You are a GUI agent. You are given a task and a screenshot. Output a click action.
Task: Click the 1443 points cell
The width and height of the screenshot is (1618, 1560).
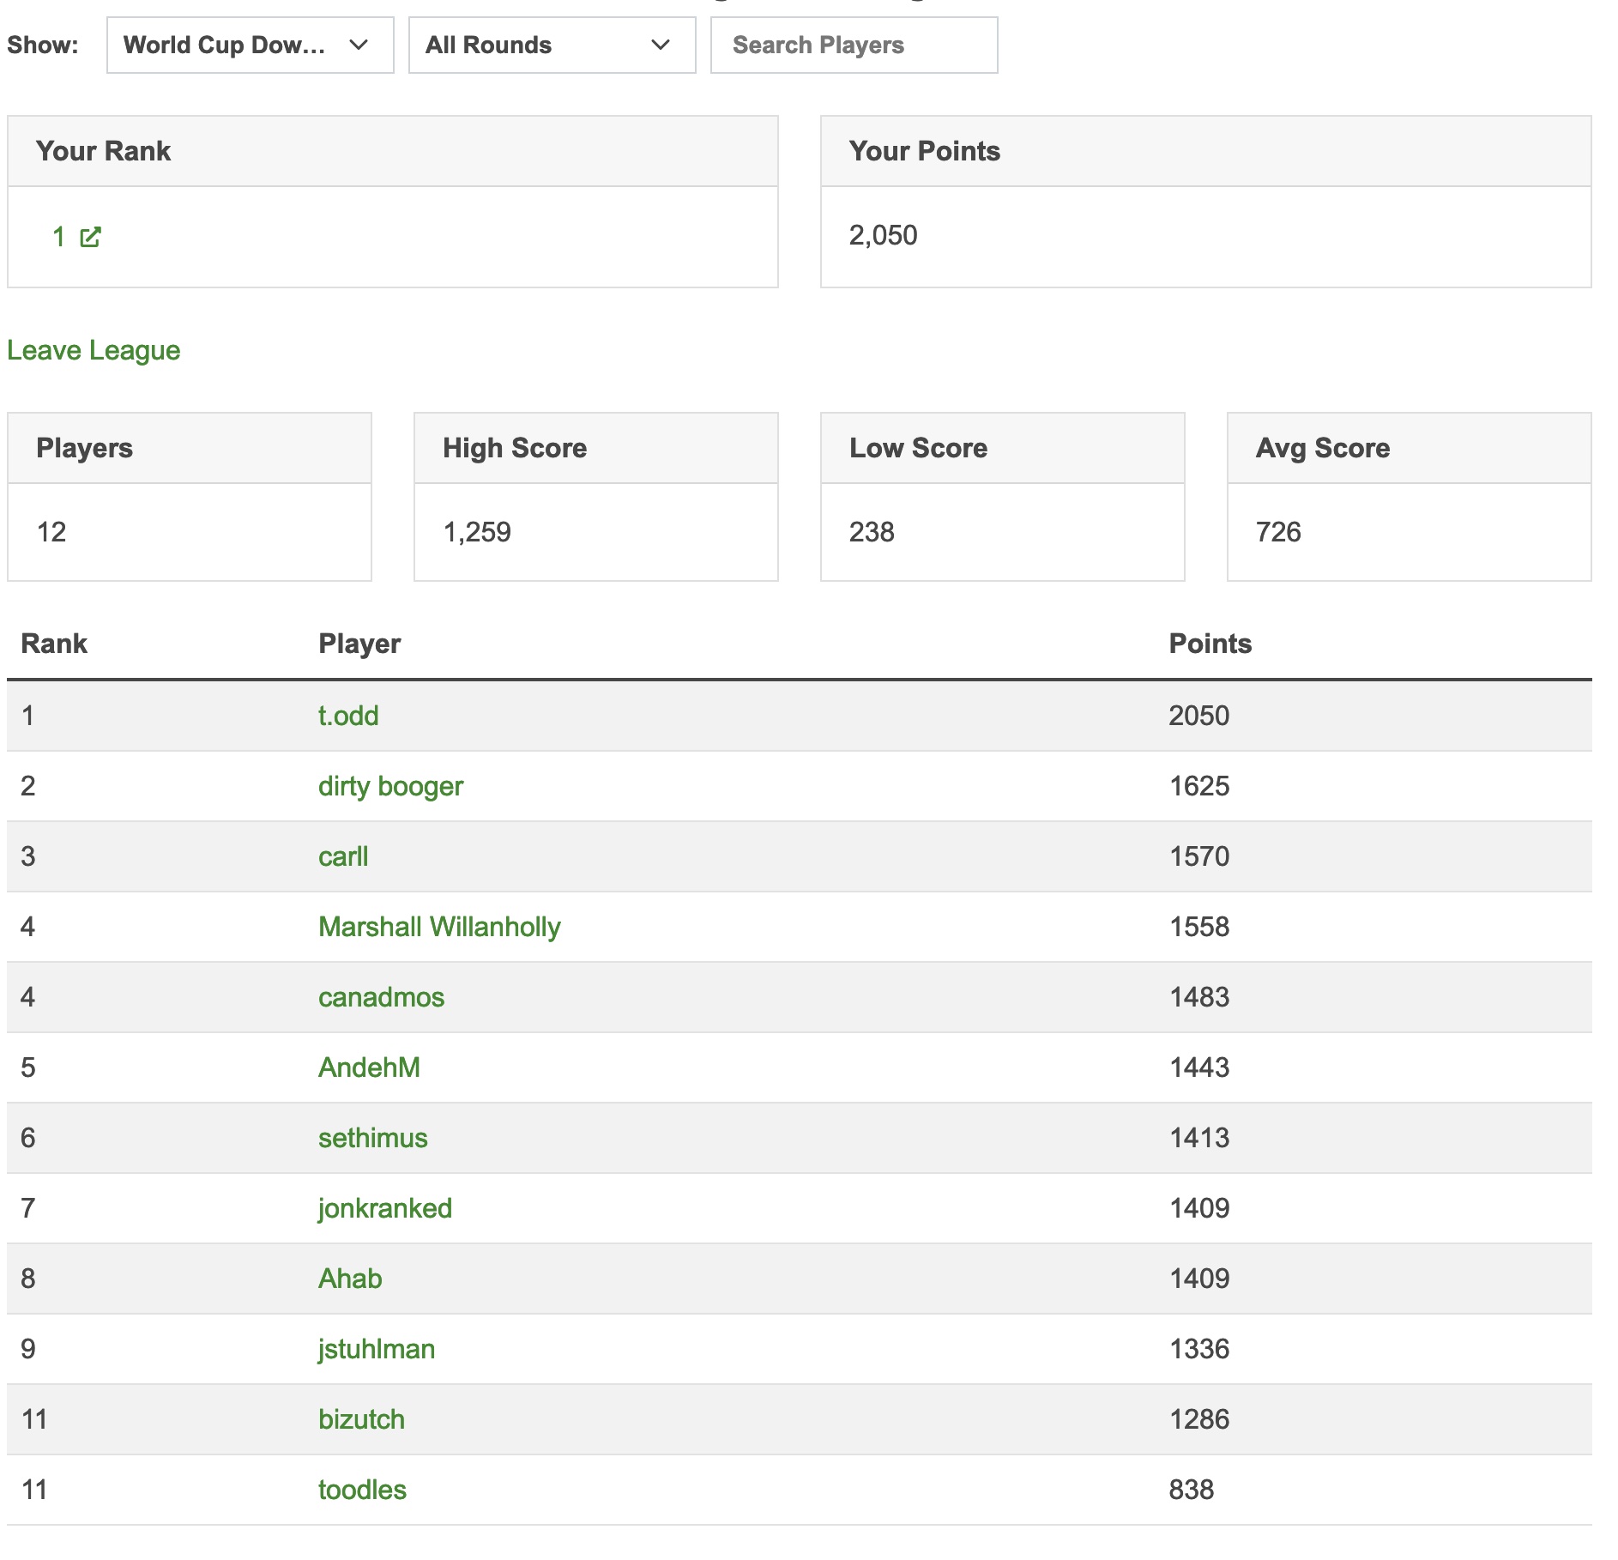(1199, 1067)
